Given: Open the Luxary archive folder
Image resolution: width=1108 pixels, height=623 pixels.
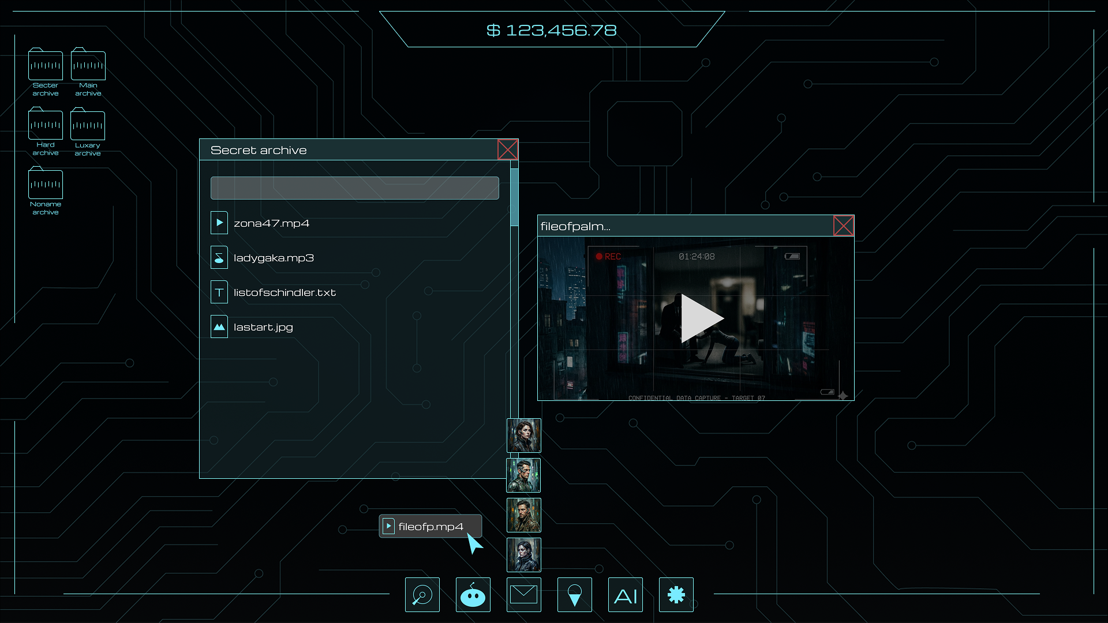Looking at the screenshot, I should click(x=88, y=125).
